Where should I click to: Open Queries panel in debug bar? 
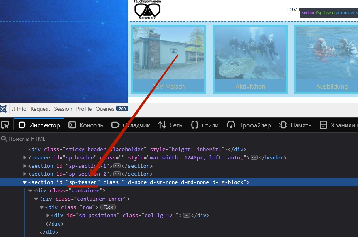[x=105, y=109]
